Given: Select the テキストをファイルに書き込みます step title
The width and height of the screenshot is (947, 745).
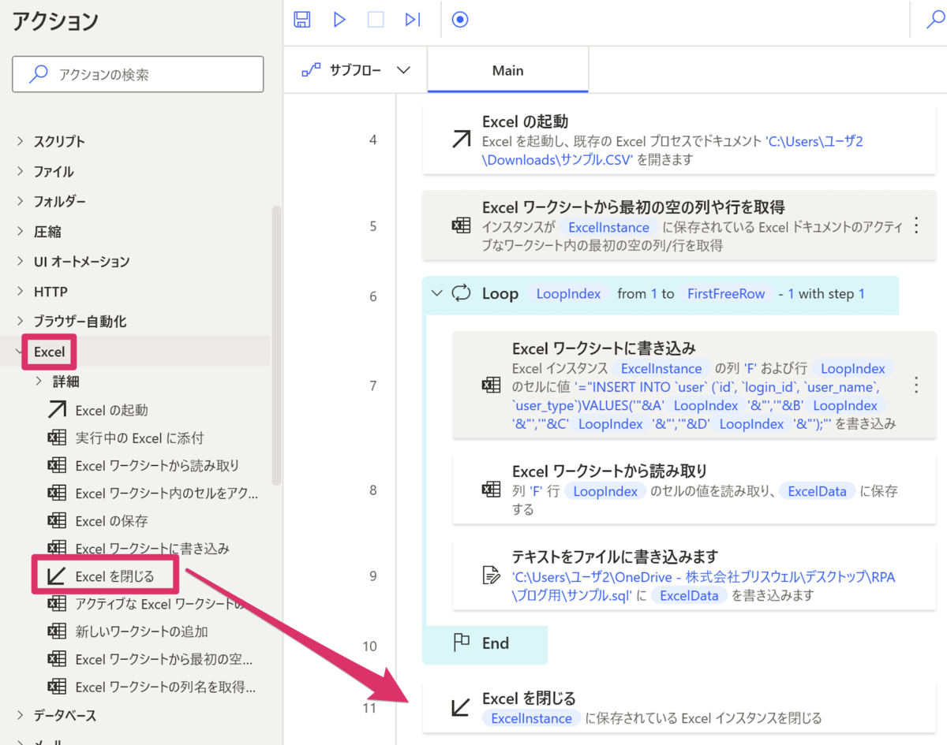Looking at the screenshot, I should pos(615,557).
